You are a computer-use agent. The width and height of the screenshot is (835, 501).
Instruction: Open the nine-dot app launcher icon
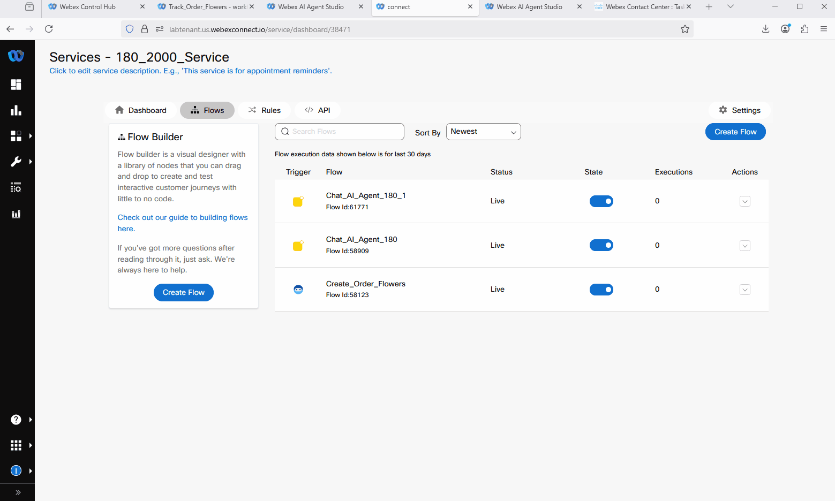[x=16, y=445]
